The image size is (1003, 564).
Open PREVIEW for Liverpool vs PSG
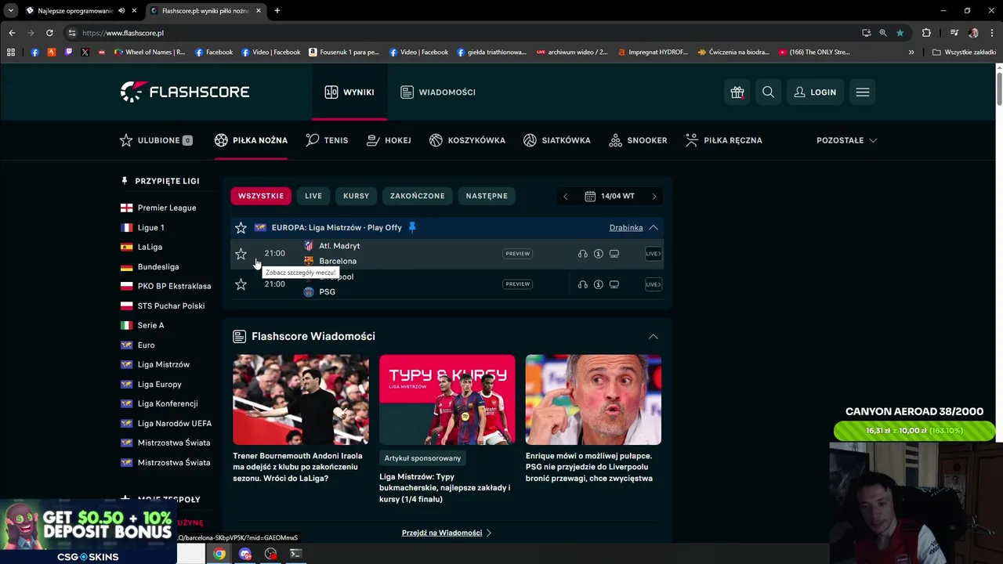[x=518, y=284]
